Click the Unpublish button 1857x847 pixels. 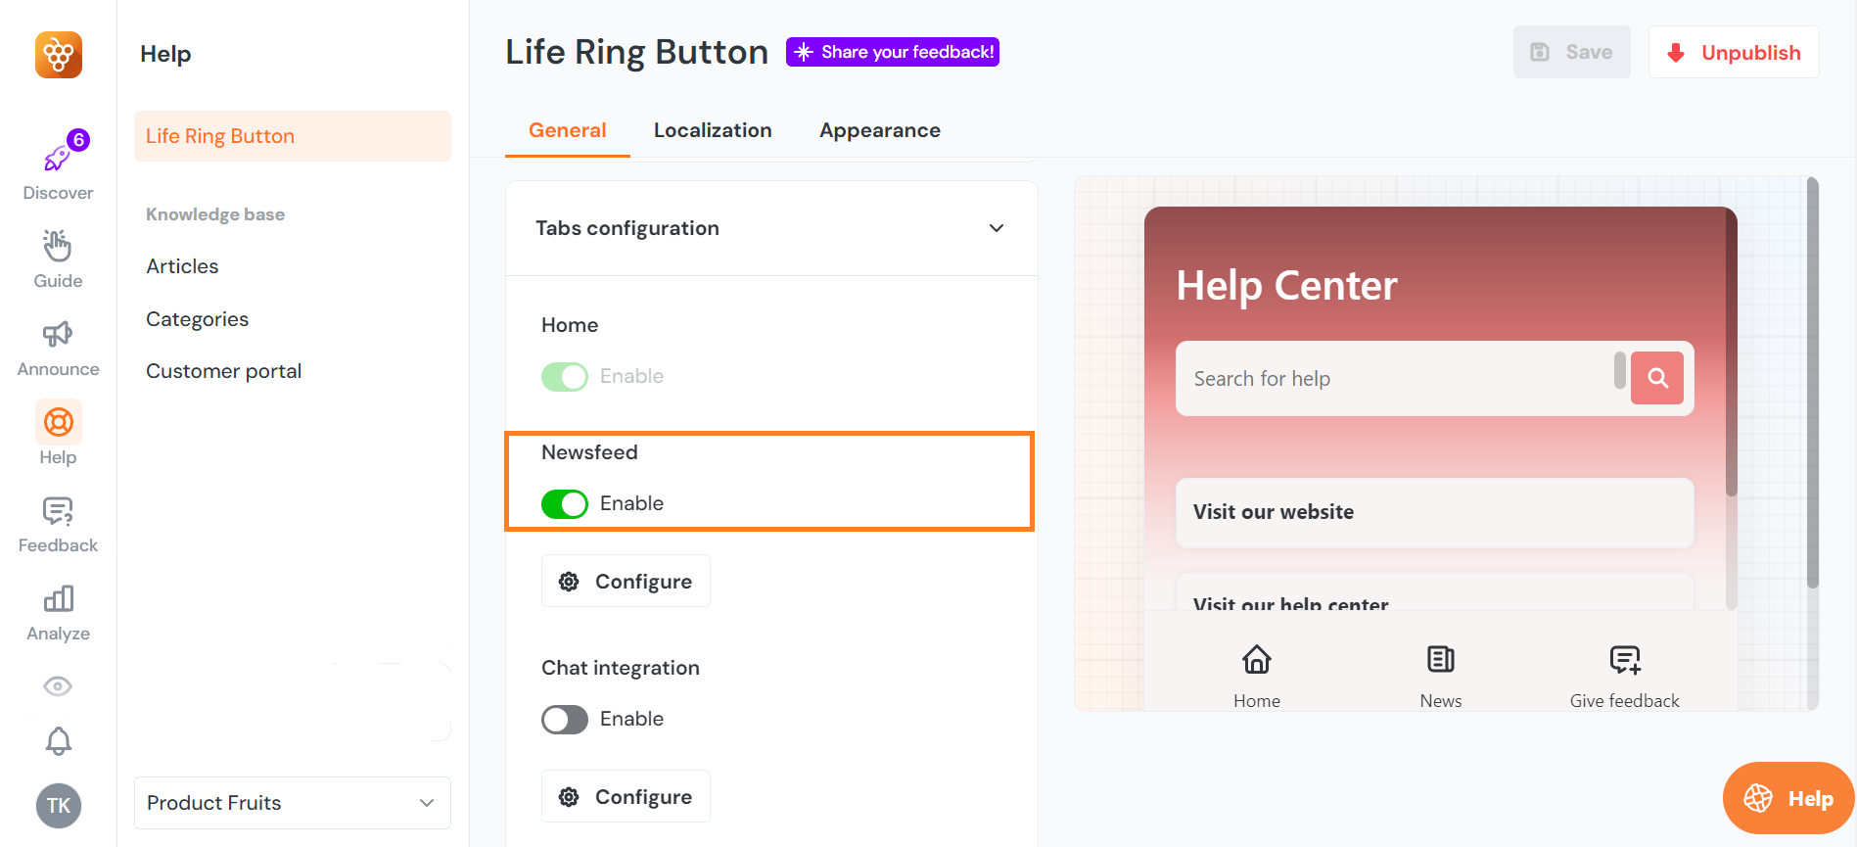coord(1733,53)
